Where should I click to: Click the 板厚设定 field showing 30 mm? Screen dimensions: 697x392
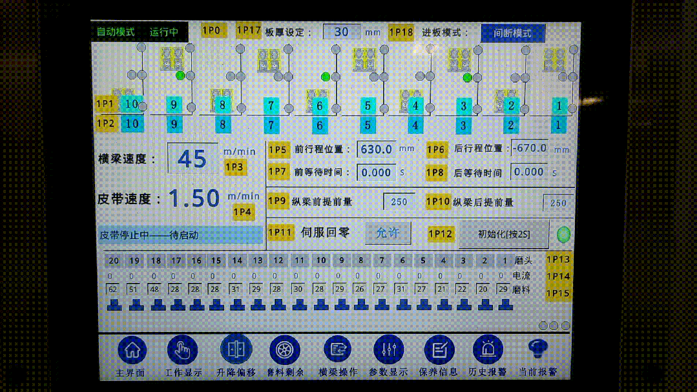(x=343, y=31)
